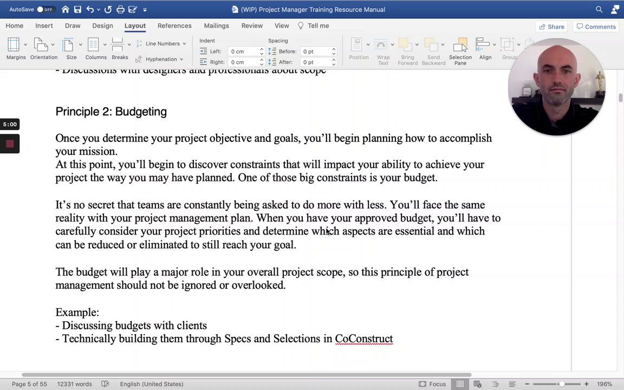Switch to Draft view
The image size is (624, 390).
tap(512, 384)
